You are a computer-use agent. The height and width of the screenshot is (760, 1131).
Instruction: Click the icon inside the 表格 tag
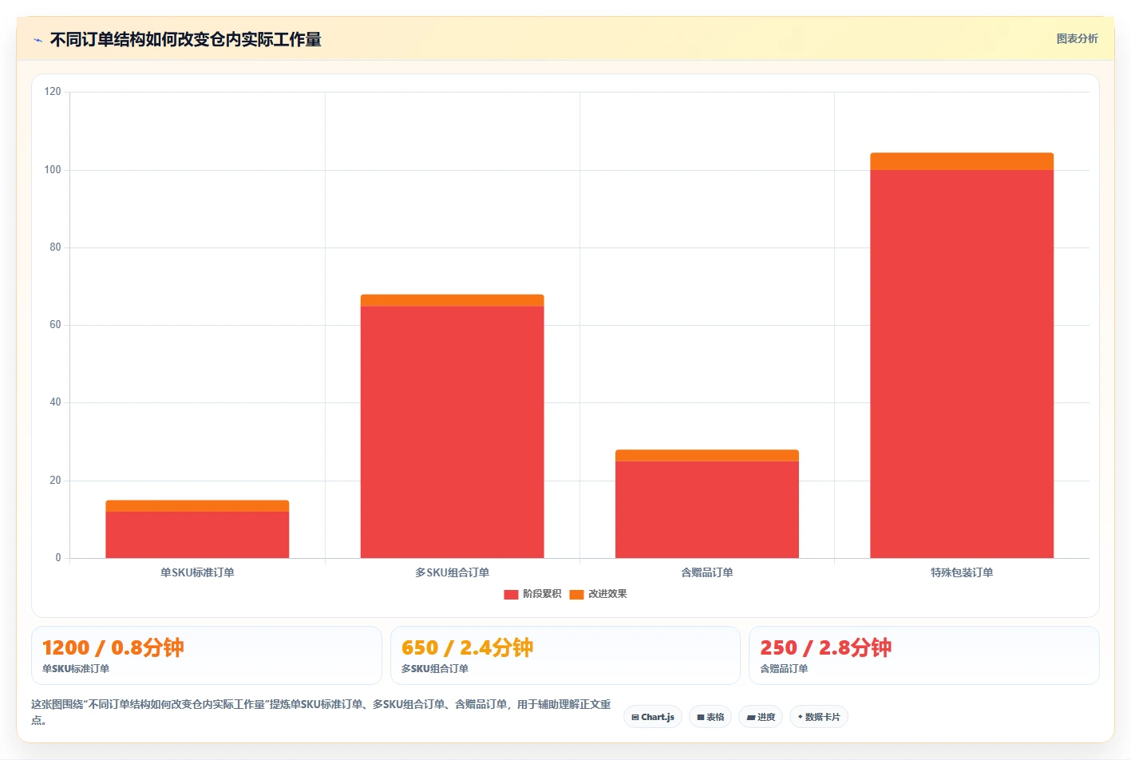(x=701, y=717)
